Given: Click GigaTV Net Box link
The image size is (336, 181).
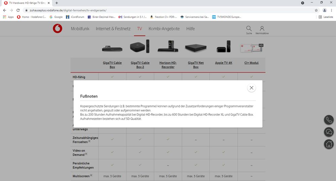Looking at the screenshot, I should 196,65.
